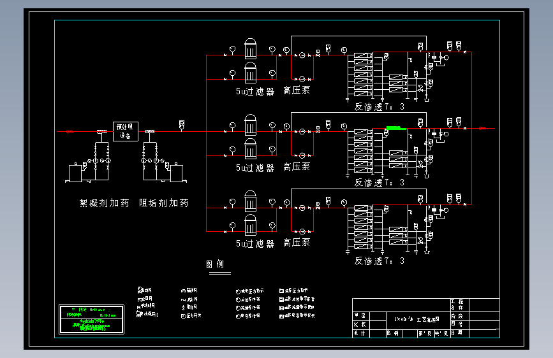Click the static mixer left of 预处理设备
Image resolution: width=553 pixels, height=358 pixels.
pos(102,131)
